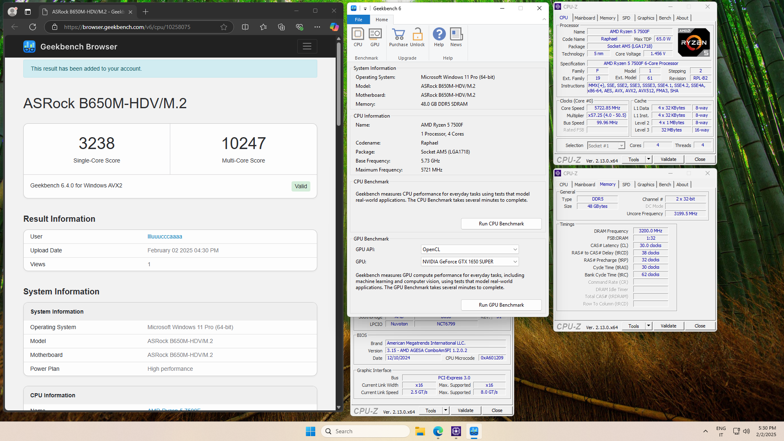Collapse the Geekbench ribbon chevron
Screen dimensions: 784x441
coord(544,19)
